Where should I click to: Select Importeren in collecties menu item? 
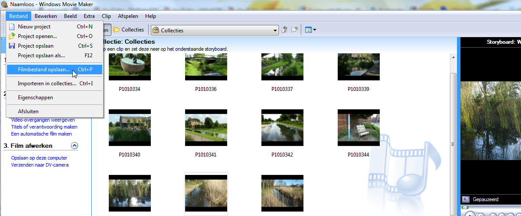click(47, 84)
